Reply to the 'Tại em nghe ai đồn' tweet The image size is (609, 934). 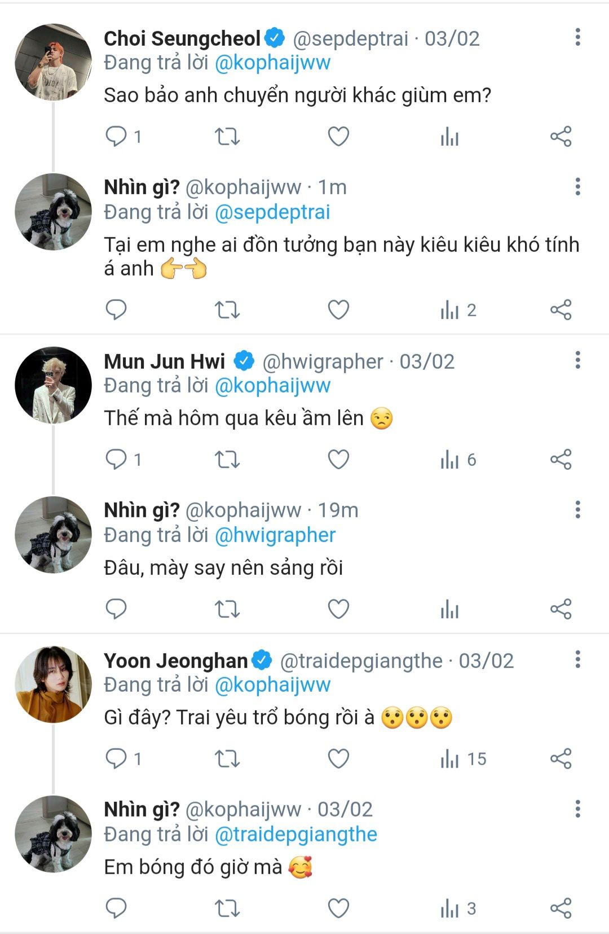click(x=117, y=310)
